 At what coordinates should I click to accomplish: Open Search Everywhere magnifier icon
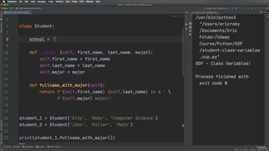click(x=267, y=8)
